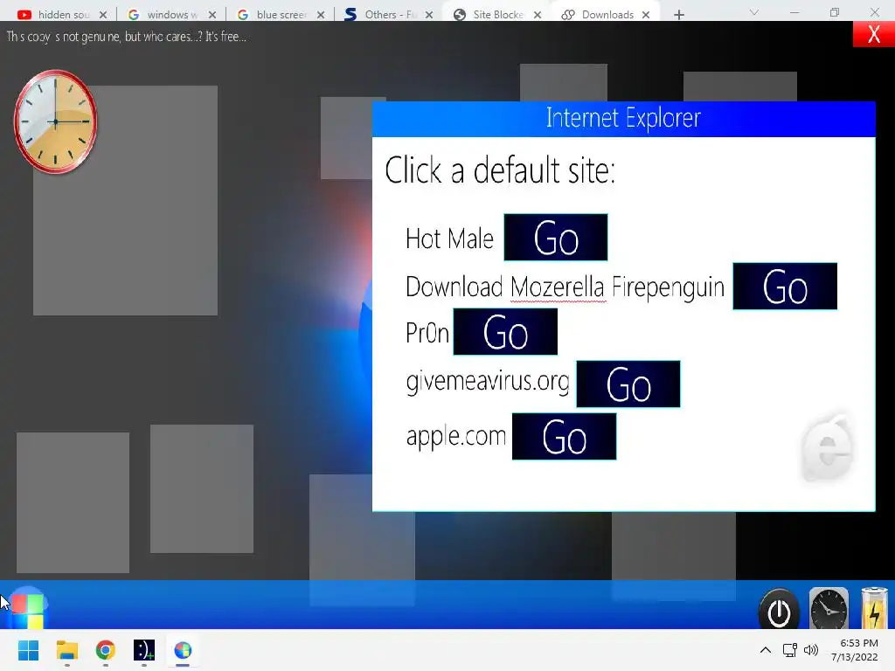
Task: Open the dark terminal app on the taskbar
Action: [144, 650]
